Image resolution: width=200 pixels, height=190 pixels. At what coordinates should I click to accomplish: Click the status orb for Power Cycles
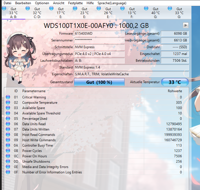coord(8,151)
